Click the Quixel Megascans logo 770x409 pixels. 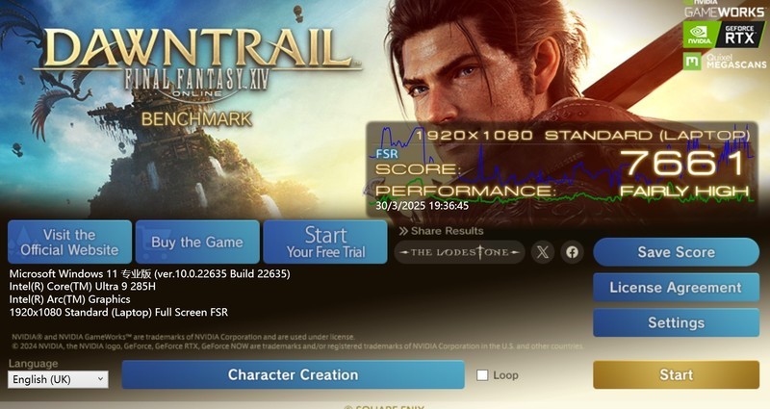pyautogui.click(x=725, y=61)
